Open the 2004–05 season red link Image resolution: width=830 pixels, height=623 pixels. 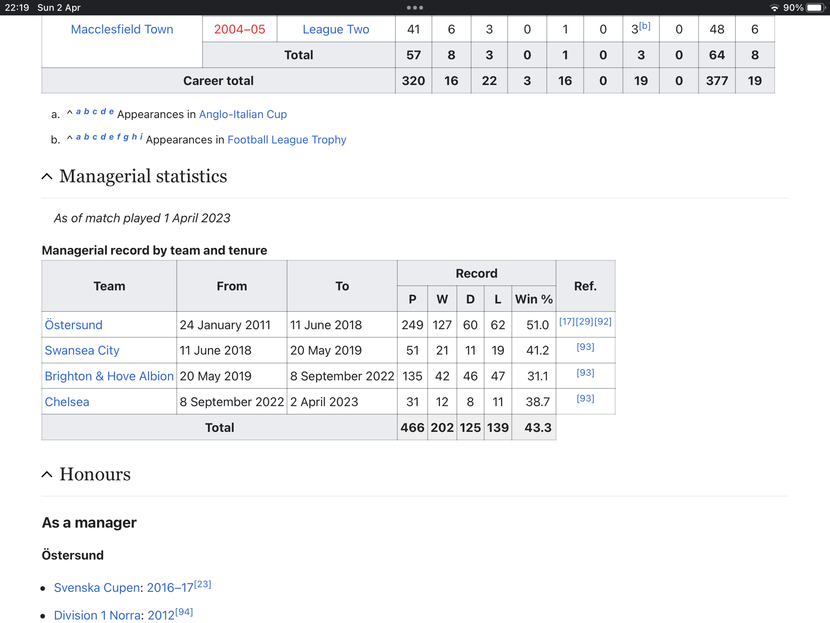pos(239,29)
